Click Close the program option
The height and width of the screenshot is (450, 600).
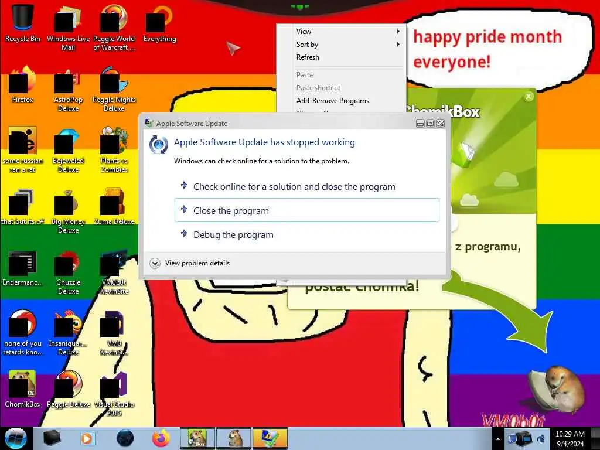(307, 210)
